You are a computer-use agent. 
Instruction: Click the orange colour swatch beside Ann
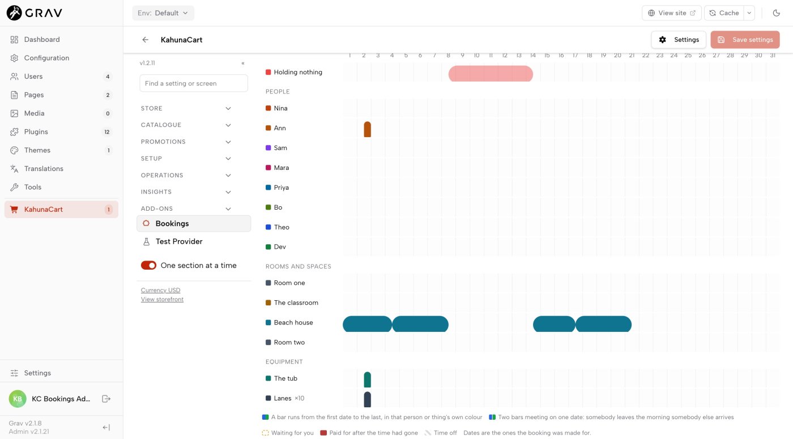(268, 128)
